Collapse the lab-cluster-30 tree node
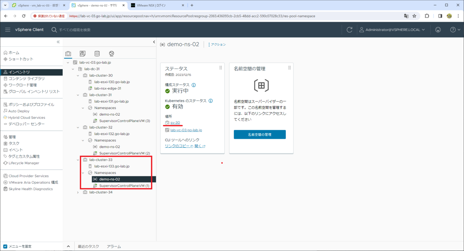 [78, 75]
